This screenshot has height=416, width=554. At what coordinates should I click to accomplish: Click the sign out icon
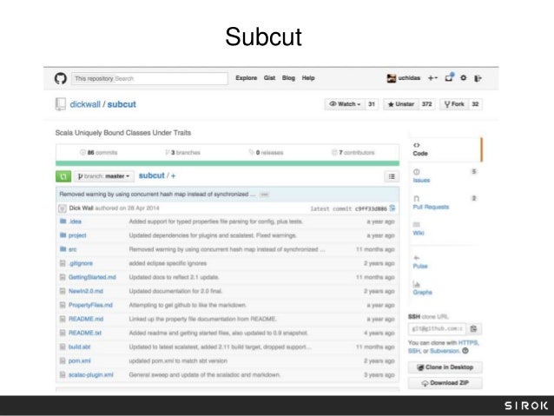click(x=478, y=78)
